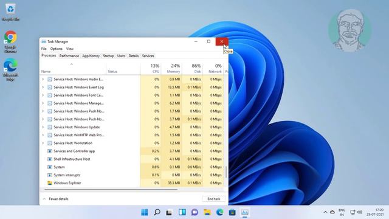This screenshot has height=219, width=389.
Task: Click the Task Manager title bar icon
Action: coord(44,41)
